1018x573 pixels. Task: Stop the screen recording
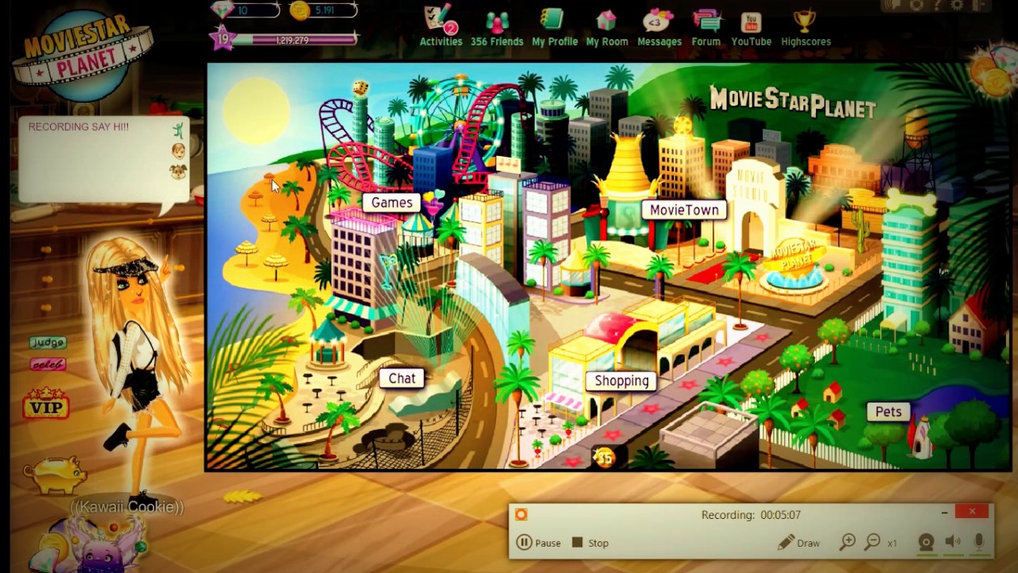[590, 543]
